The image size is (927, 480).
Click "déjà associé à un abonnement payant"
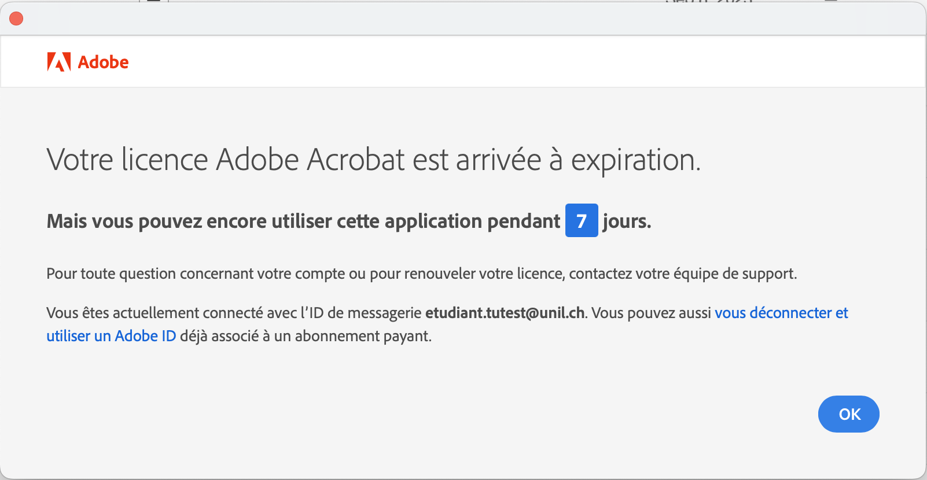(x=306, y=336)
